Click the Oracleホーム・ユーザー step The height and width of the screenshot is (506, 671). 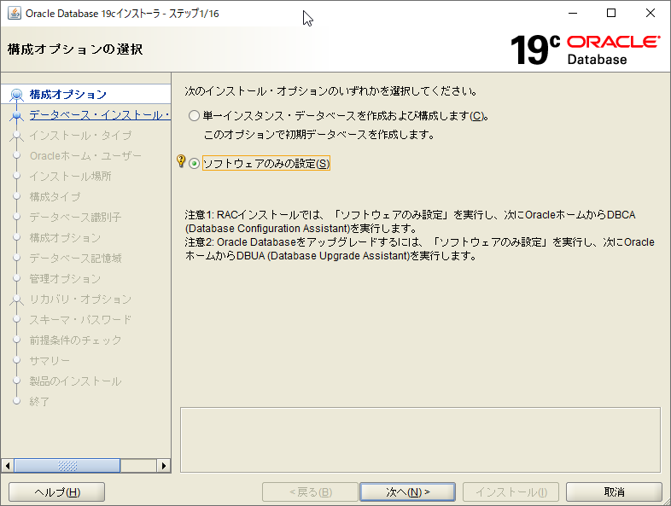85,155
